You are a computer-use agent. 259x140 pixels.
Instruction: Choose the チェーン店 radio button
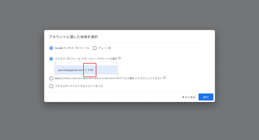click(95, 48)
